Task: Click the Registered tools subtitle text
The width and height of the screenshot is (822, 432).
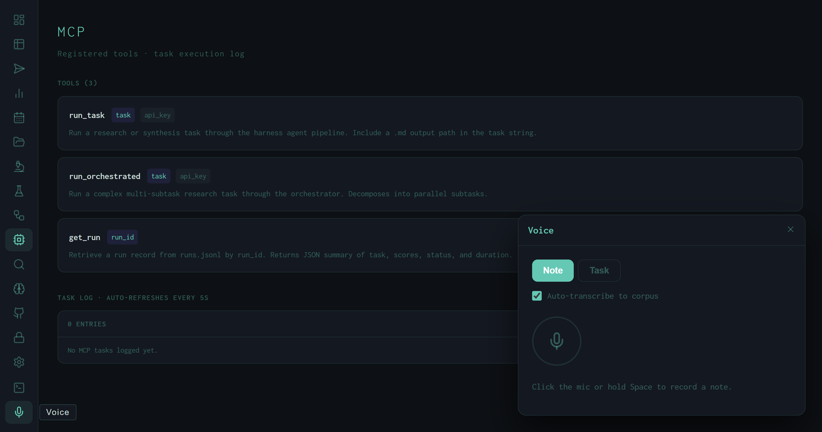Action: (151, 54)
